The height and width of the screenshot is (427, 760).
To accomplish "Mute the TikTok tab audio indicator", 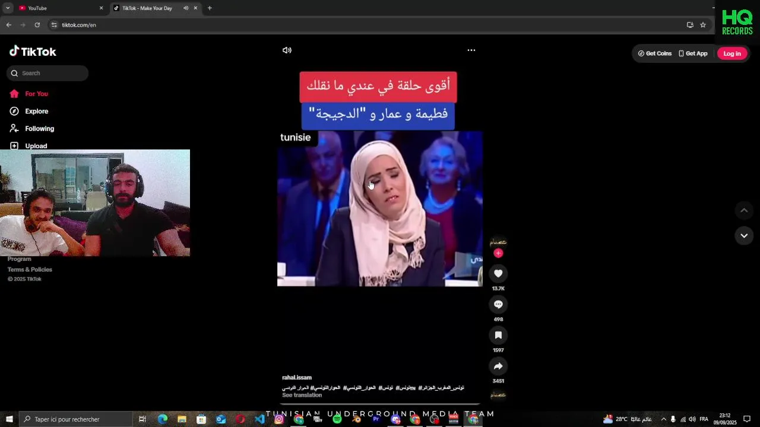I will coord(186,8).
